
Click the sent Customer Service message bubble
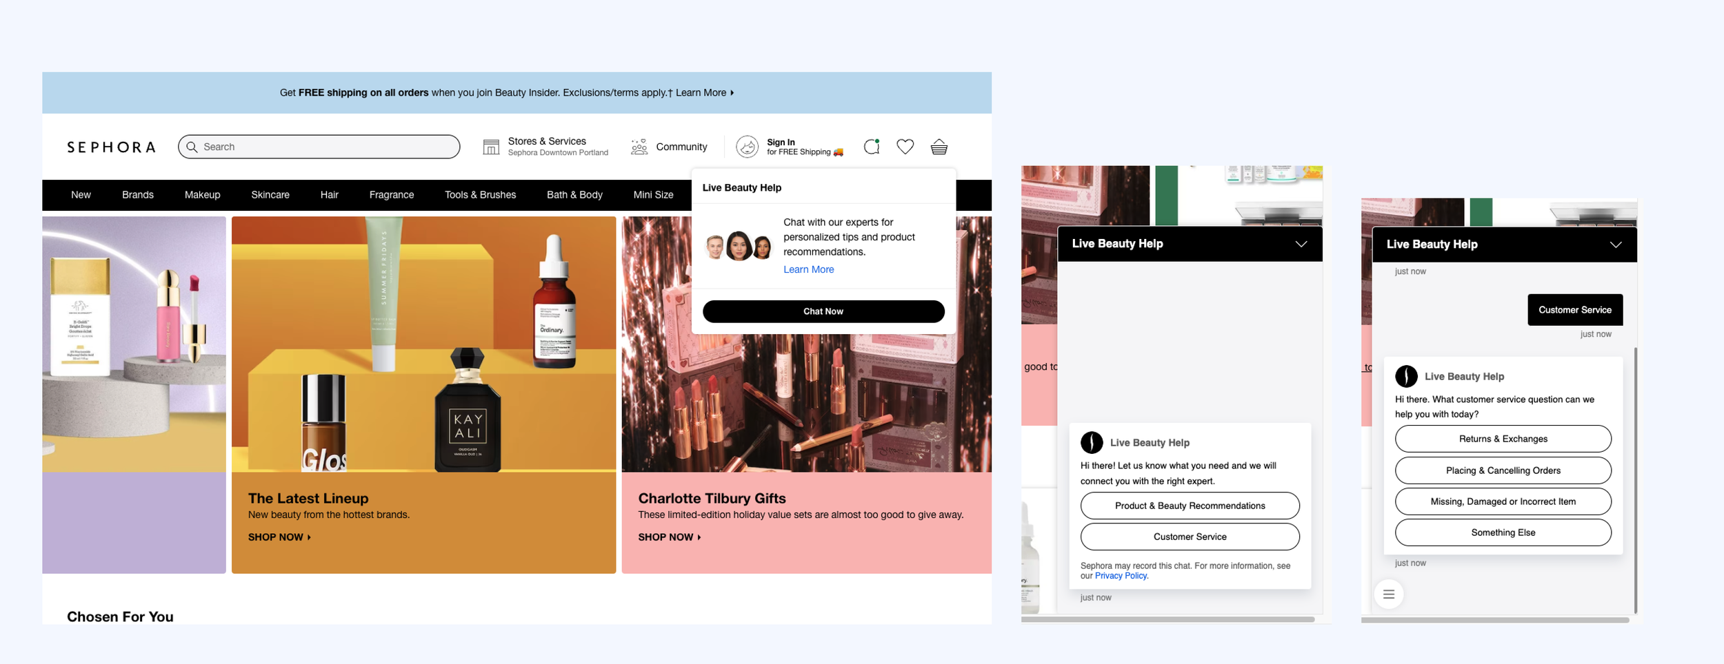1575,310
